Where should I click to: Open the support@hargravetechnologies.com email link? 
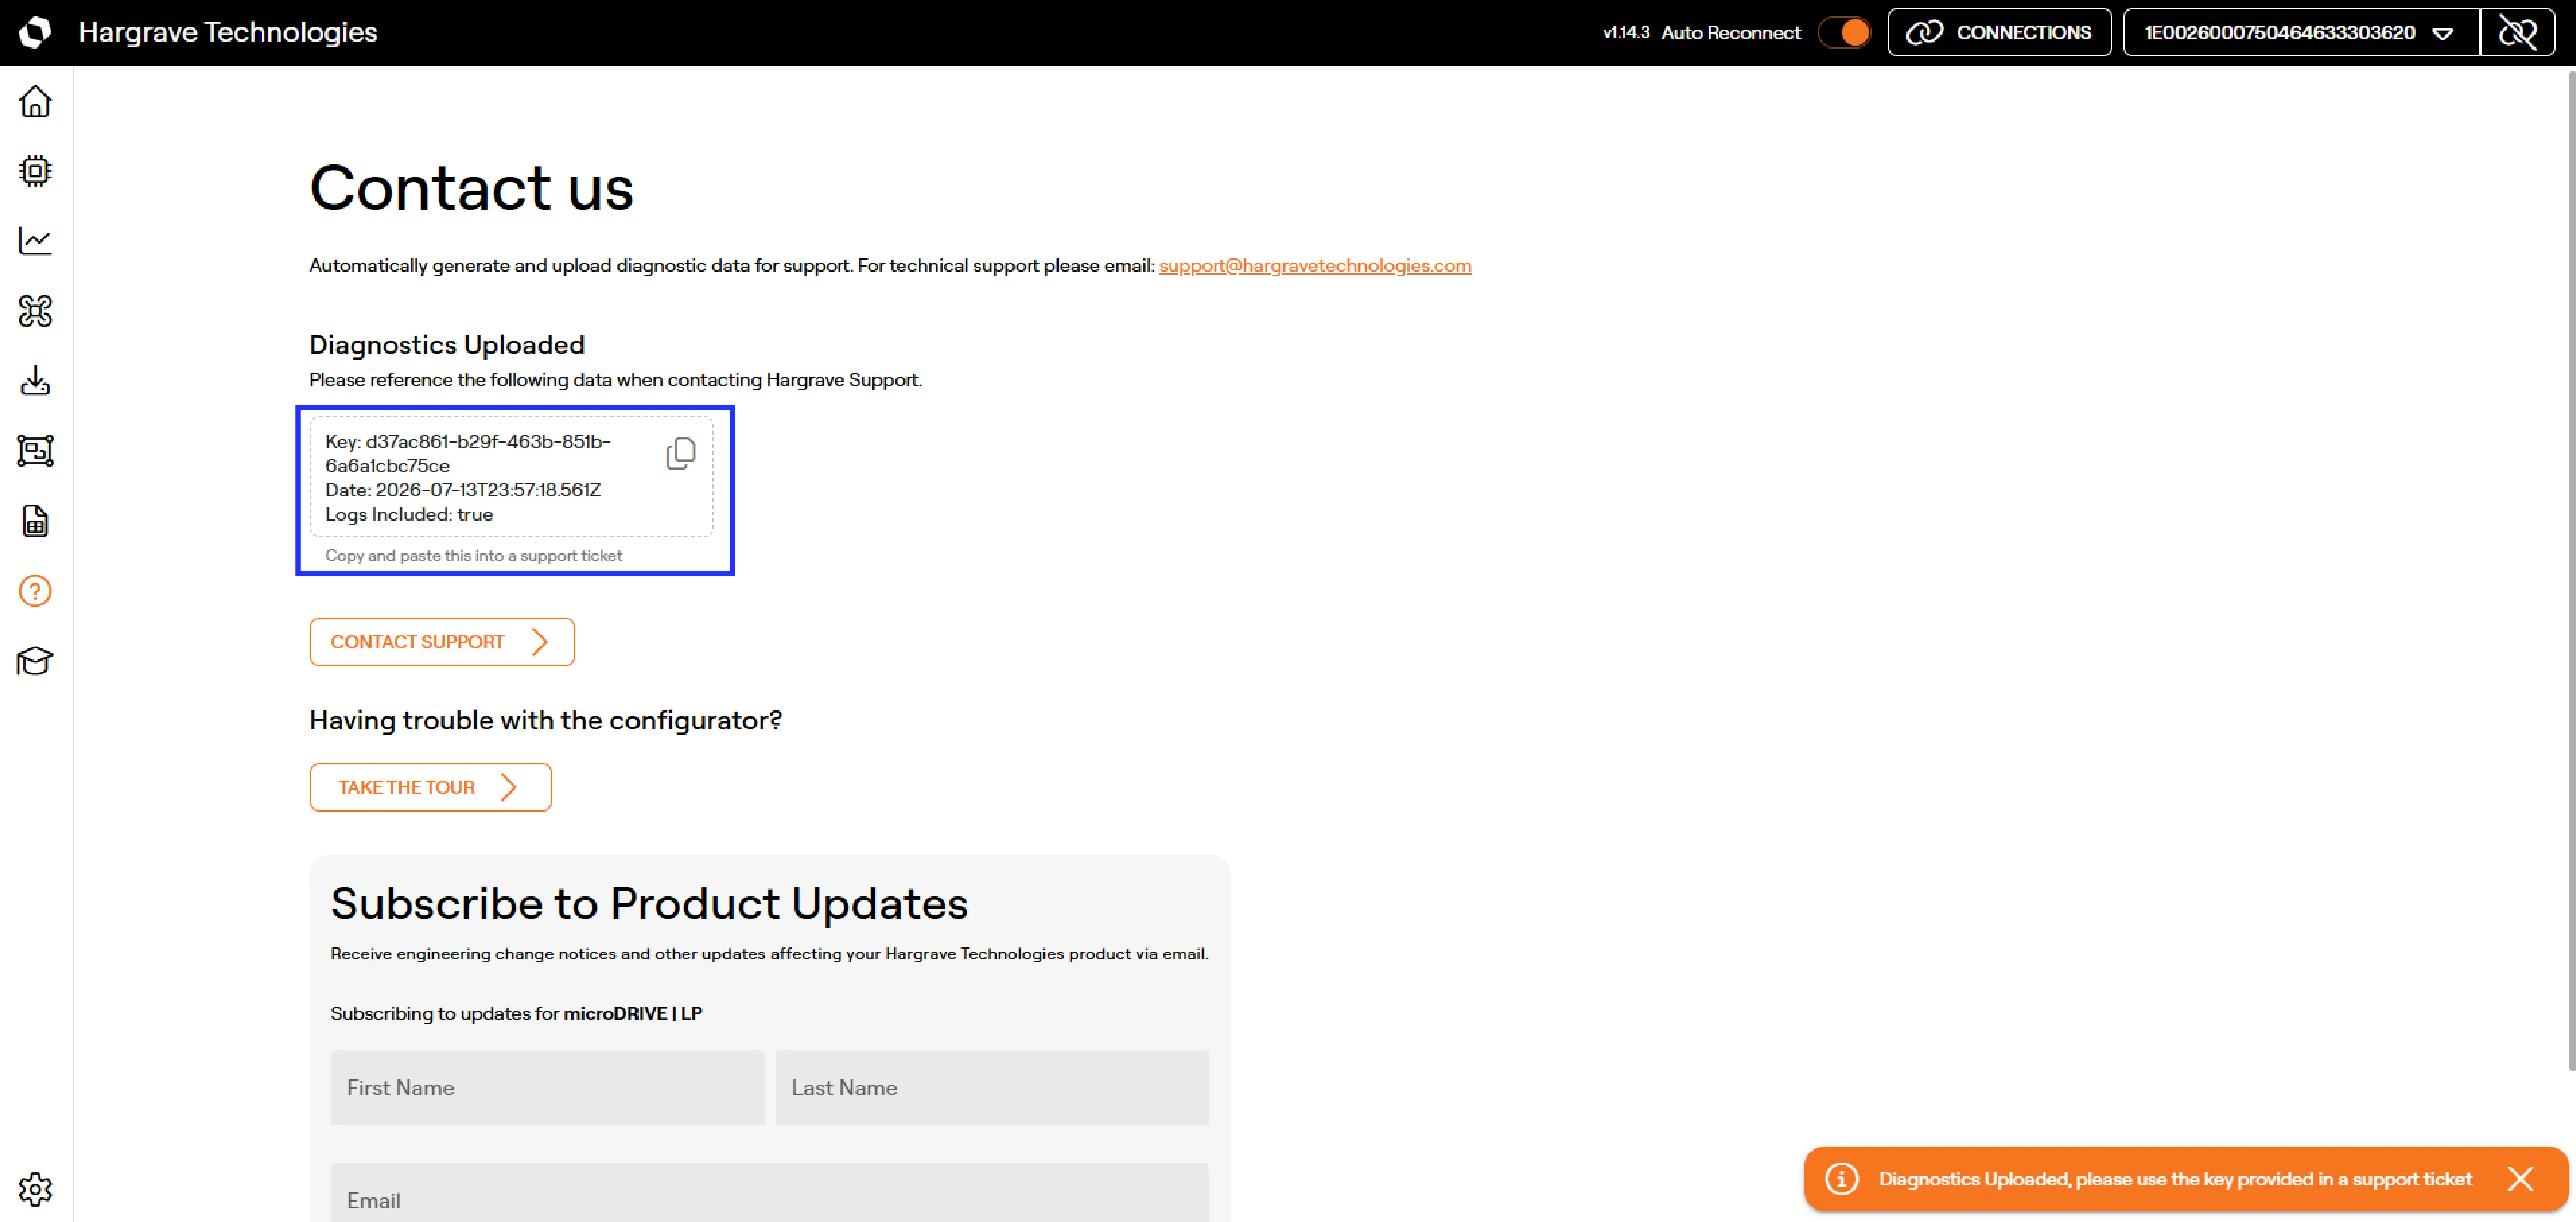point(1315,266)
